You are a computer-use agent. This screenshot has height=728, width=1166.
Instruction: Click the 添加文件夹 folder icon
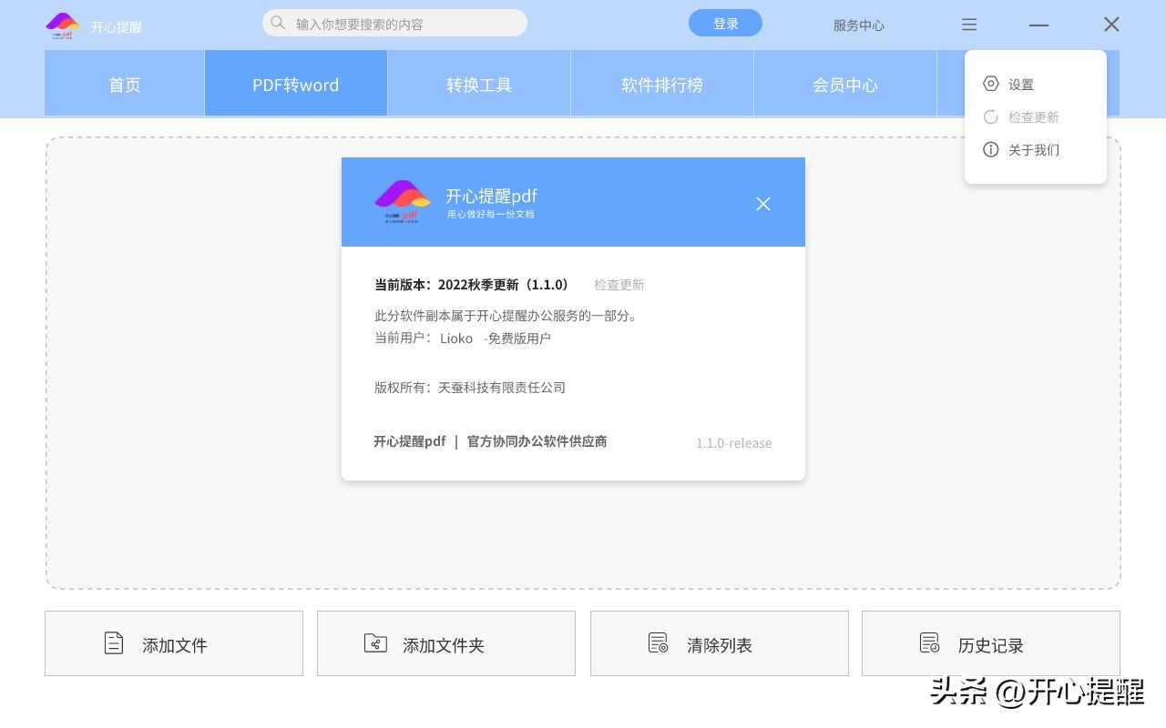coord(376,642)
